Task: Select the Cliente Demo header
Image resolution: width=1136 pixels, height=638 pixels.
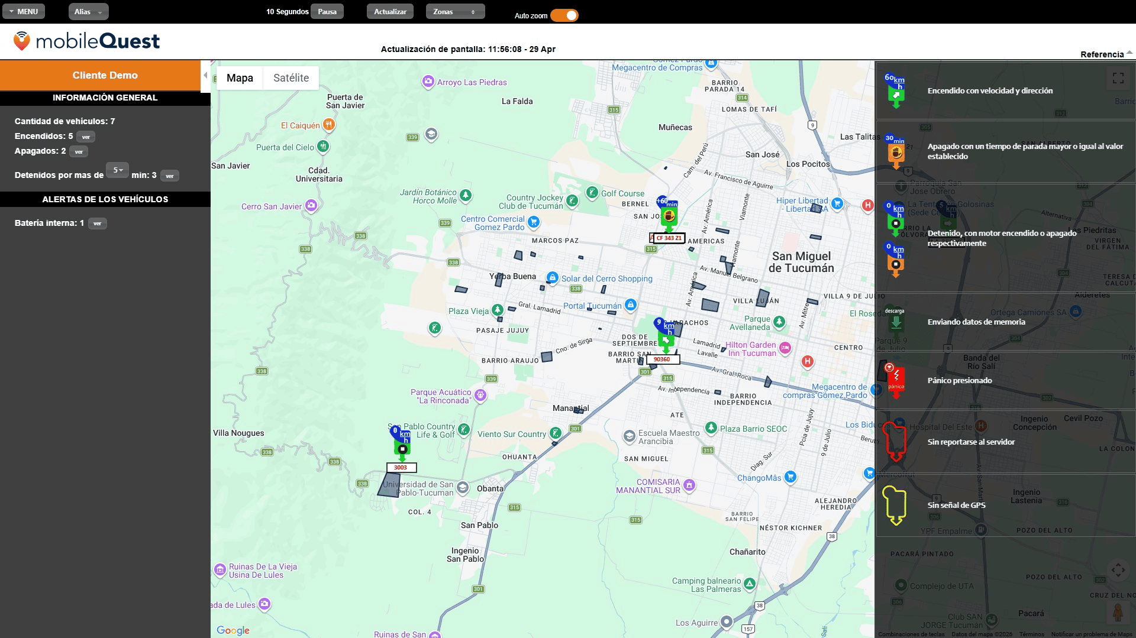Action: [x=105, y=75]
